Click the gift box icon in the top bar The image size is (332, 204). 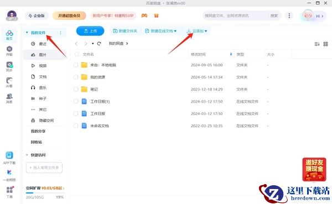click(x=156, y=15)
